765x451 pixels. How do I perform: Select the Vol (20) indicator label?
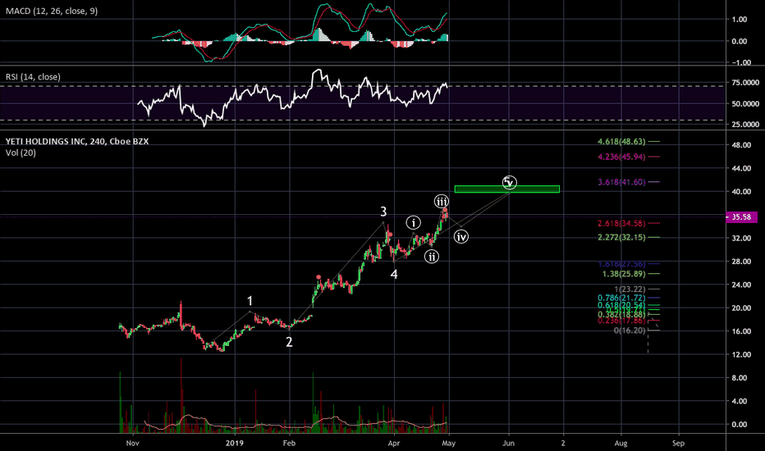click(21, 153)
